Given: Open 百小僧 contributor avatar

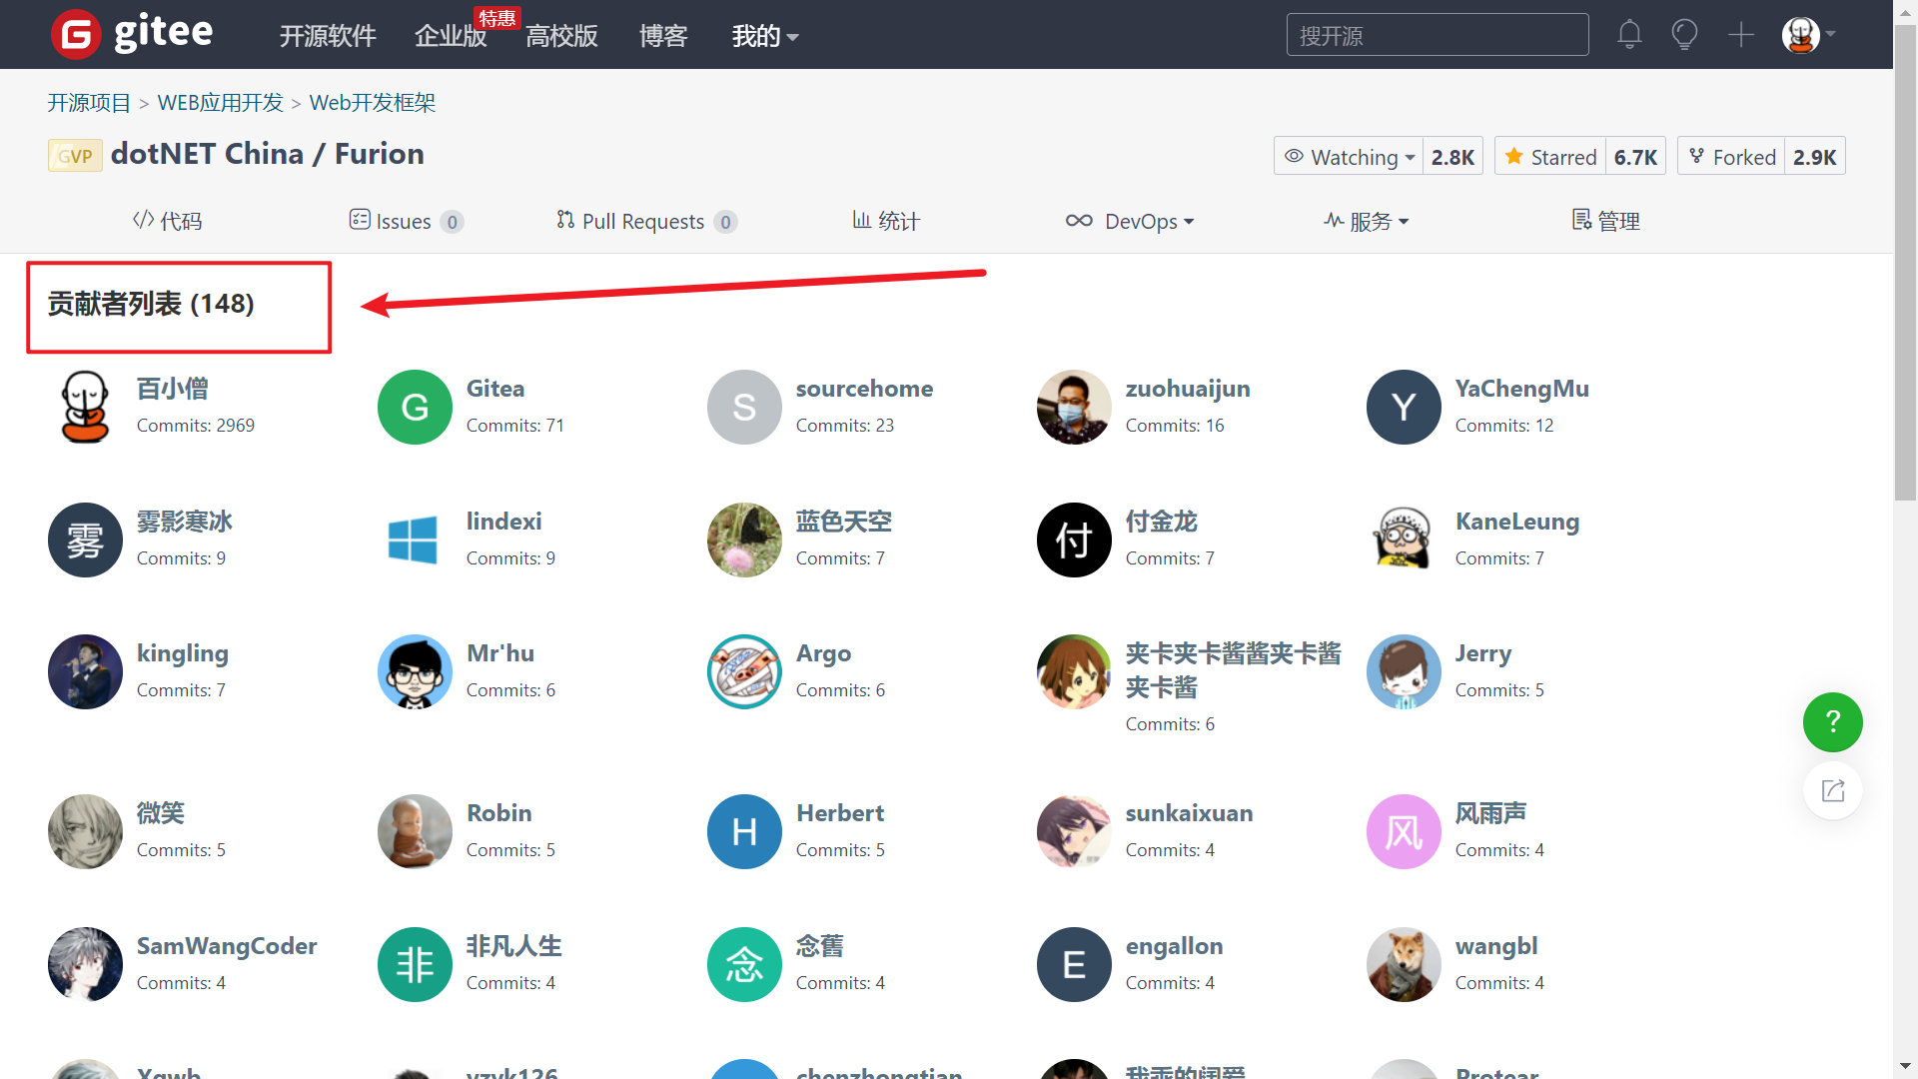Looking at the screenshot, I should pos(85,407).
